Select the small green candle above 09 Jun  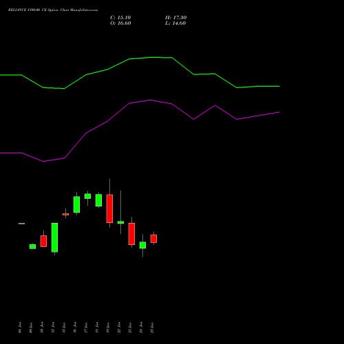[x=32, y=246]
